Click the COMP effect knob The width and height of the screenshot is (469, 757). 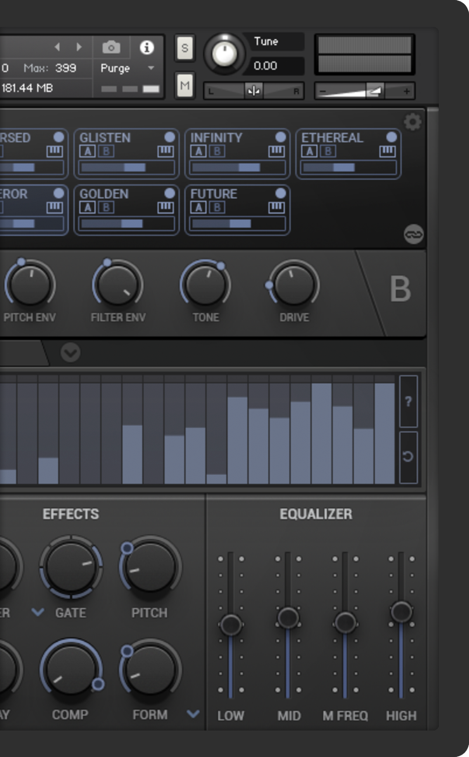click(71, 670)
